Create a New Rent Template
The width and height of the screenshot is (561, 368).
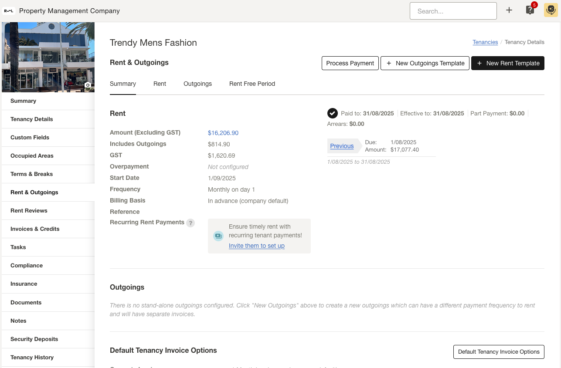pyautogui.click(x=508, y=63)
